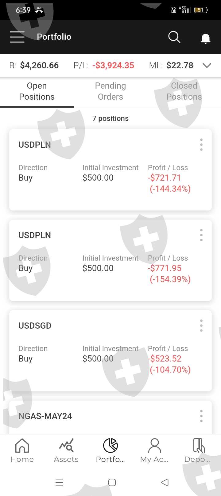Open notifications bell
The width and height of the screenshot is (221, 496).
(x=205, y=38)
